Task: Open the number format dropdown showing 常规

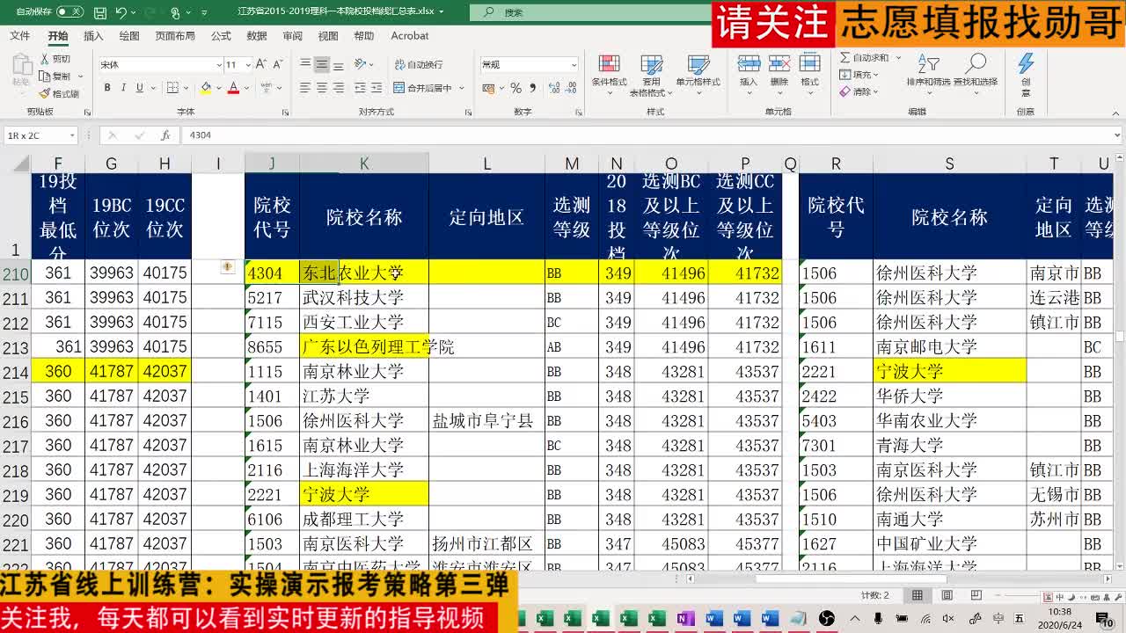Action: tap(574, 65)
